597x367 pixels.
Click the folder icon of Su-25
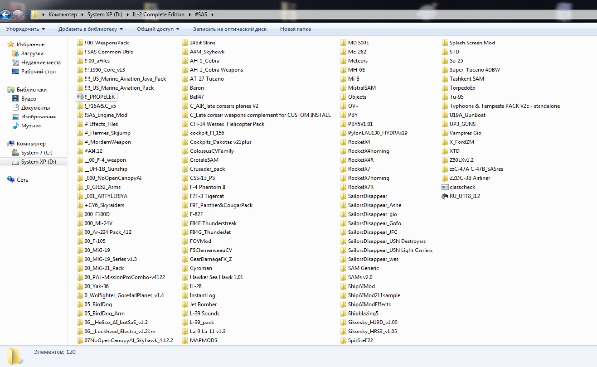pyautogui.click(x=445, y=61)
